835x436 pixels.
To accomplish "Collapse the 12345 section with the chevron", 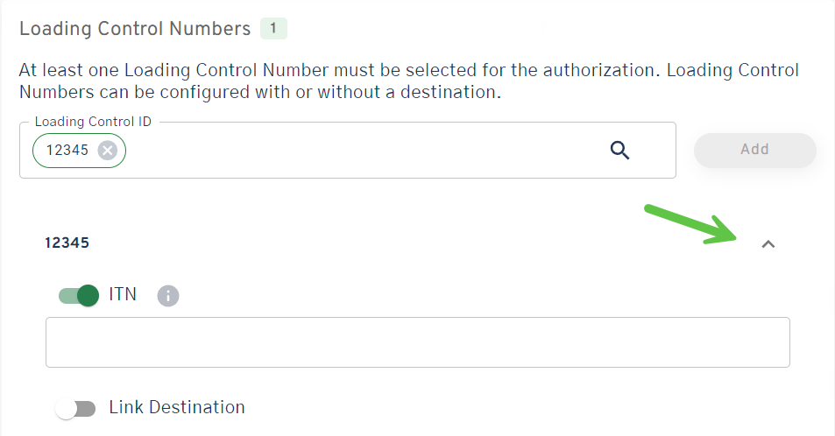I will 768,244.
